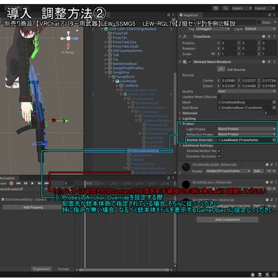Open the Tag dropdown showing Untagged
Image resolution: width=278 pixels, height=278 pixels.
tap(213, 29)
